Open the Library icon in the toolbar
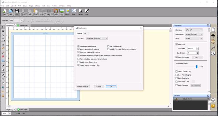 point(68,11)
